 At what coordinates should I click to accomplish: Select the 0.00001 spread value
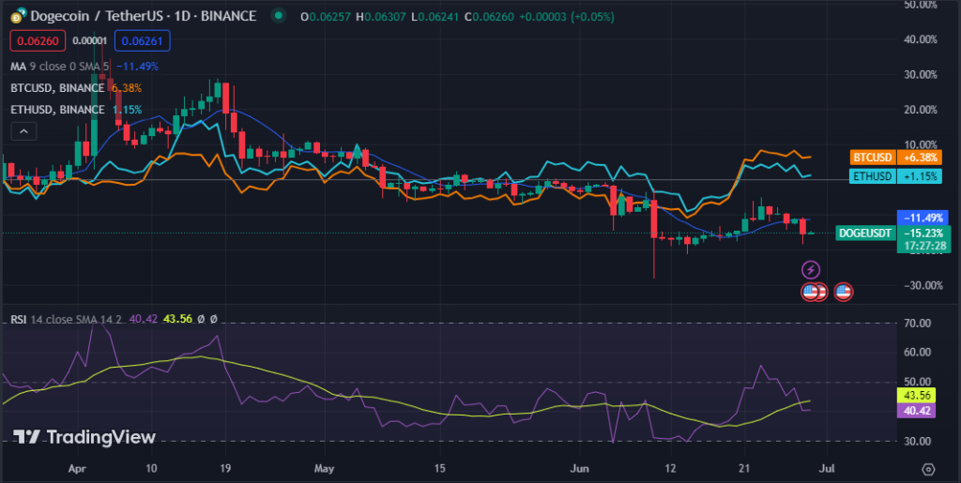point(89,41)
